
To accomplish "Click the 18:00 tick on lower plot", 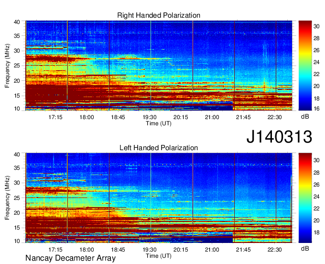I will [x=87, y=250].
